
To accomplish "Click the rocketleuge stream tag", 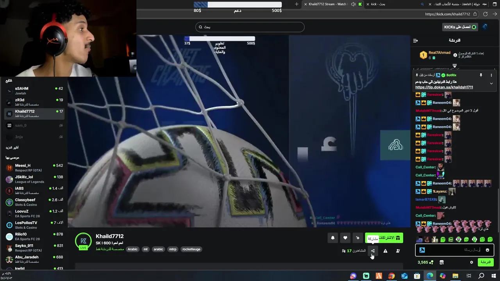I will coord(191,249).
